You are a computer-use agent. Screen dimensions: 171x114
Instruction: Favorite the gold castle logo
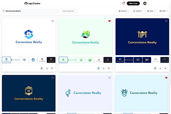pos(166,21)
